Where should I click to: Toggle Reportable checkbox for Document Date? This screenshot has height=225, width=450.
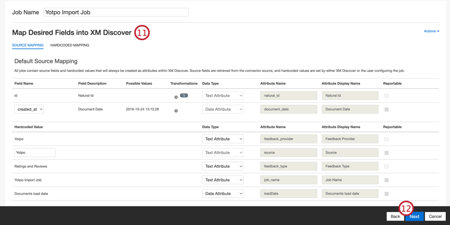(386, 110)
